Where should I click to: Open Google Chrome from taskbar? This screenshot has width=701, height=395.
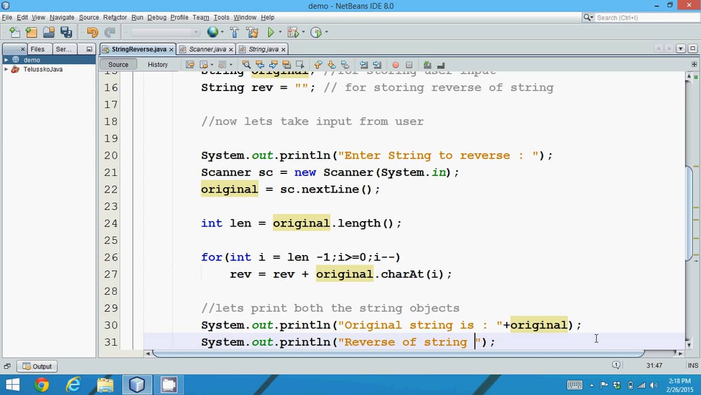coord(41,385)
